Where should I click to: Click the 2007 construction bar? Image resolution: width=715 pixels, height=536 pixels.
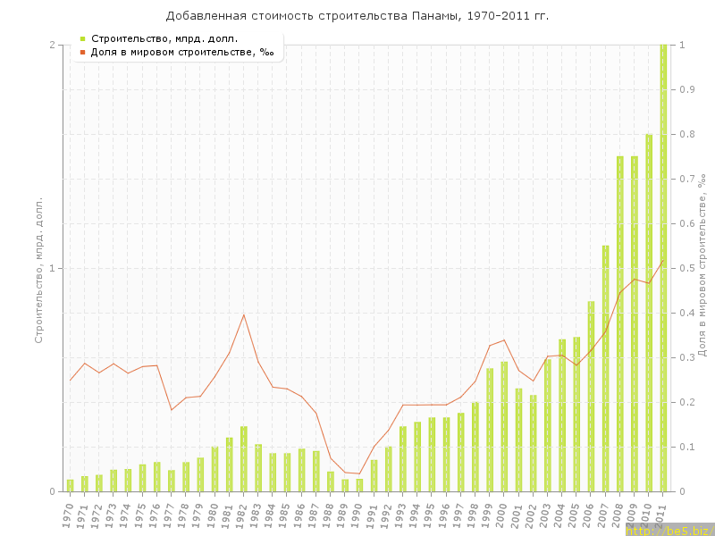pos(605,368)
